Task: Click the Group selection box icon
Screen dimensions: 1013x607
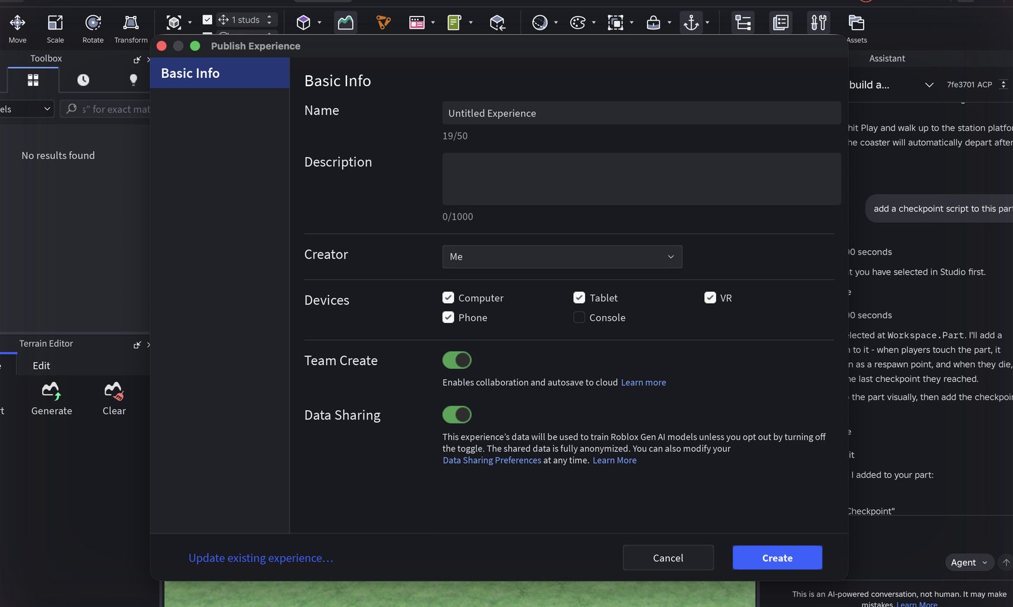Action: tap(615, 23)
